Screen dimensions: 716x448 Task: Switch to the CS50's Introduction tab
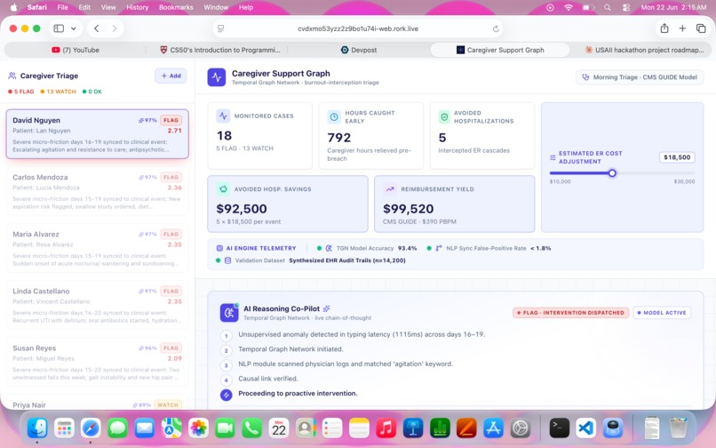219,50
